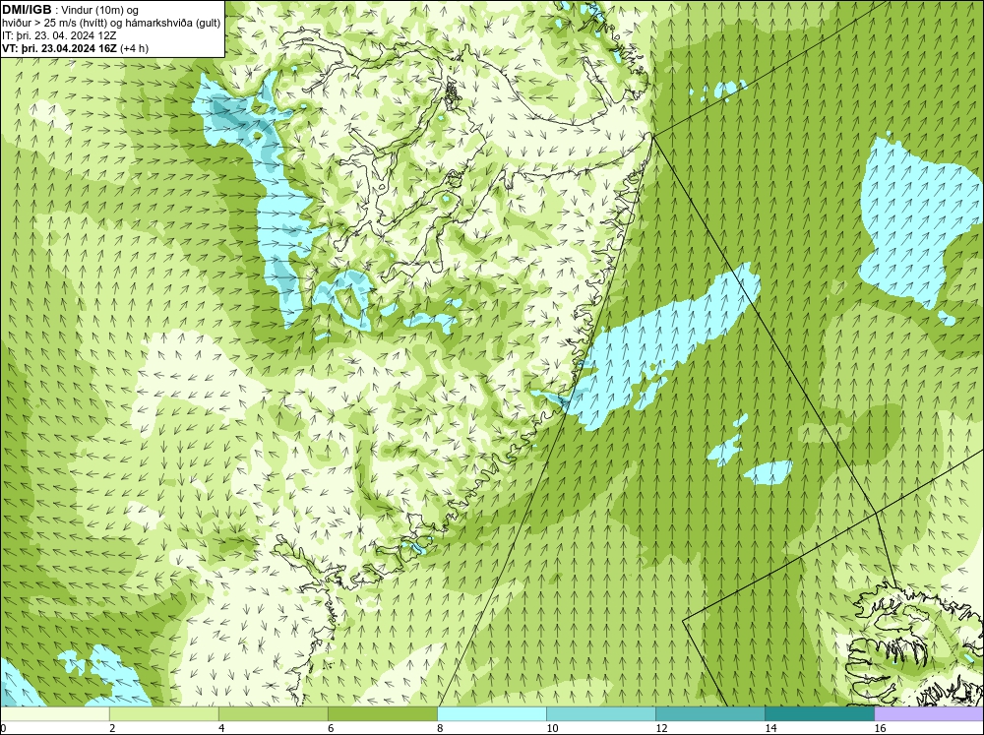Click the 4–6 m/s green legend swatch
The image size is (984, 735).
tap(273, 713)
